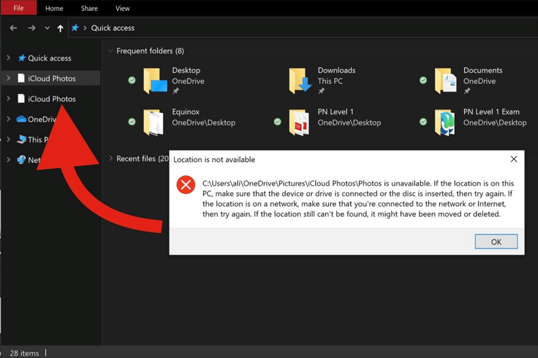Open the PN Level 1 Exam folder
The image size is (538, 358).
pos(445,122)
